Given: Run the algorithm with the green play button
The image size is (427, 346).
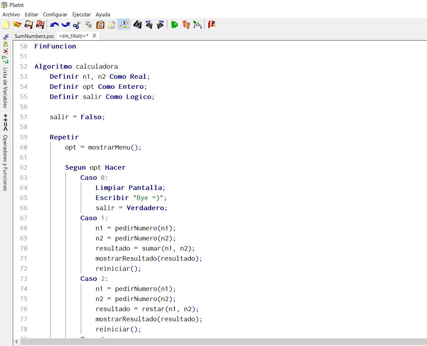Looking at the screenshot, I should [x=175, y=24].
